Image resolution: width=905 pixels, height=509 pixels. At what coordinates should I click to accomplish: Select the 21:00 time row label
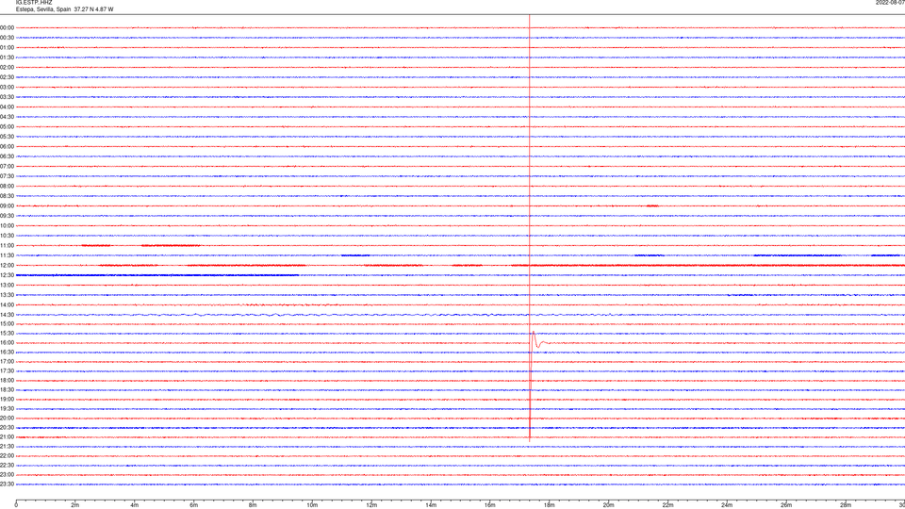[x=7, y=436]
